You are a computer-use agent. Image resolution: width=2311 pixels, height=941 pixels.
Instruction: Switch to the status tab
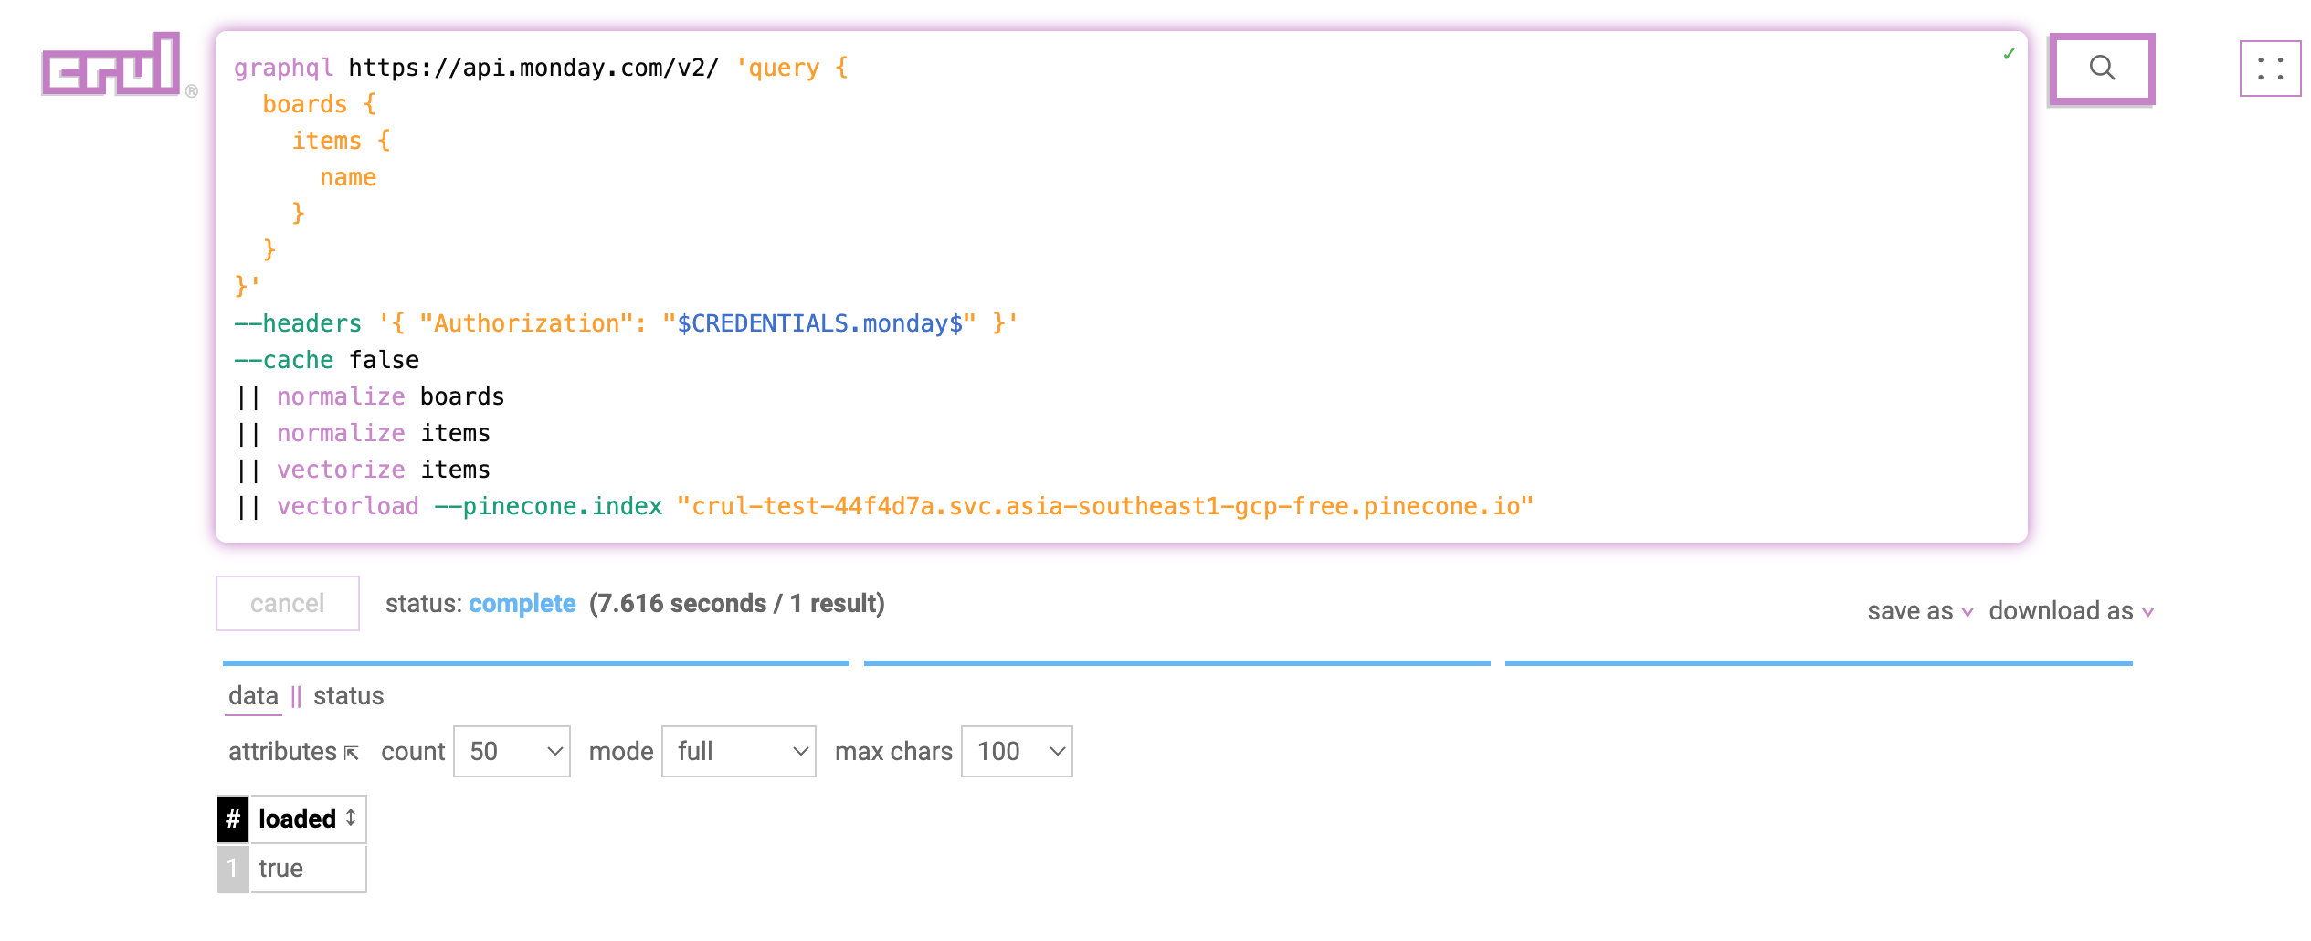349,696
